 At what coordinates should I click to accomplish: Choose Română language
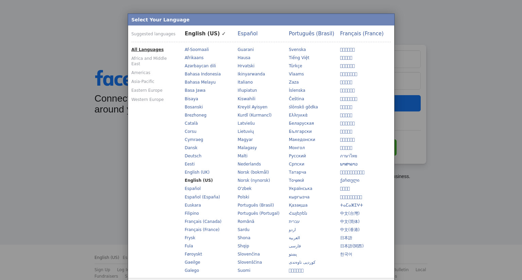pos(246,222)
